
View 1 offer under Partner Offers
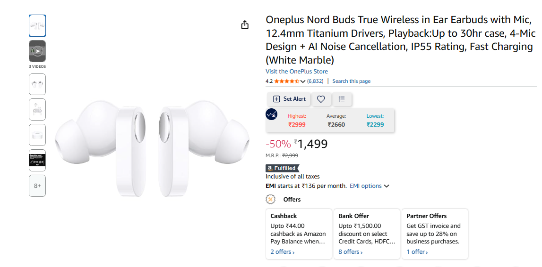coord(417,252)
